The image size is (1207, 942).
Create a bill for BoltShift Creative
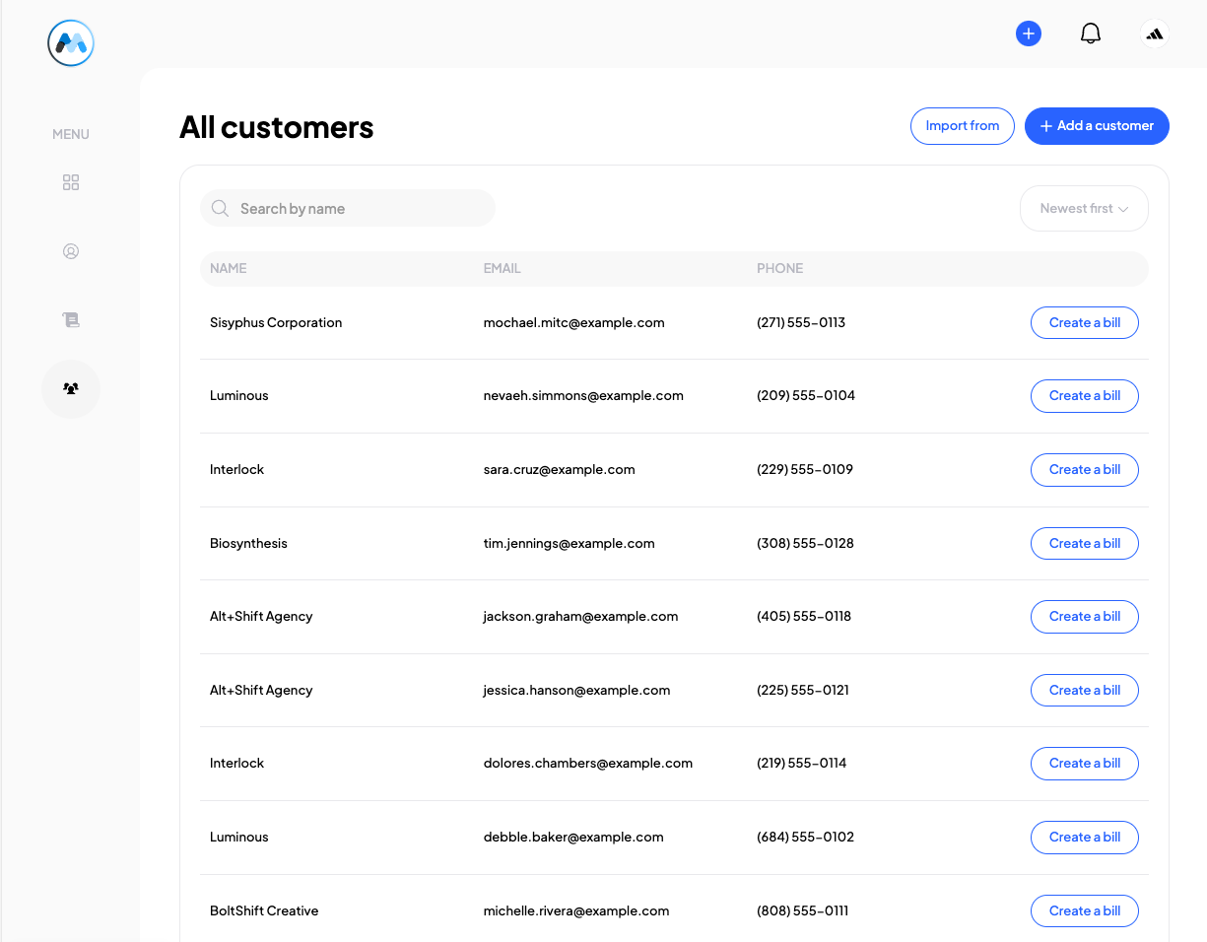pyautogui.click(x=1085, y=911)
